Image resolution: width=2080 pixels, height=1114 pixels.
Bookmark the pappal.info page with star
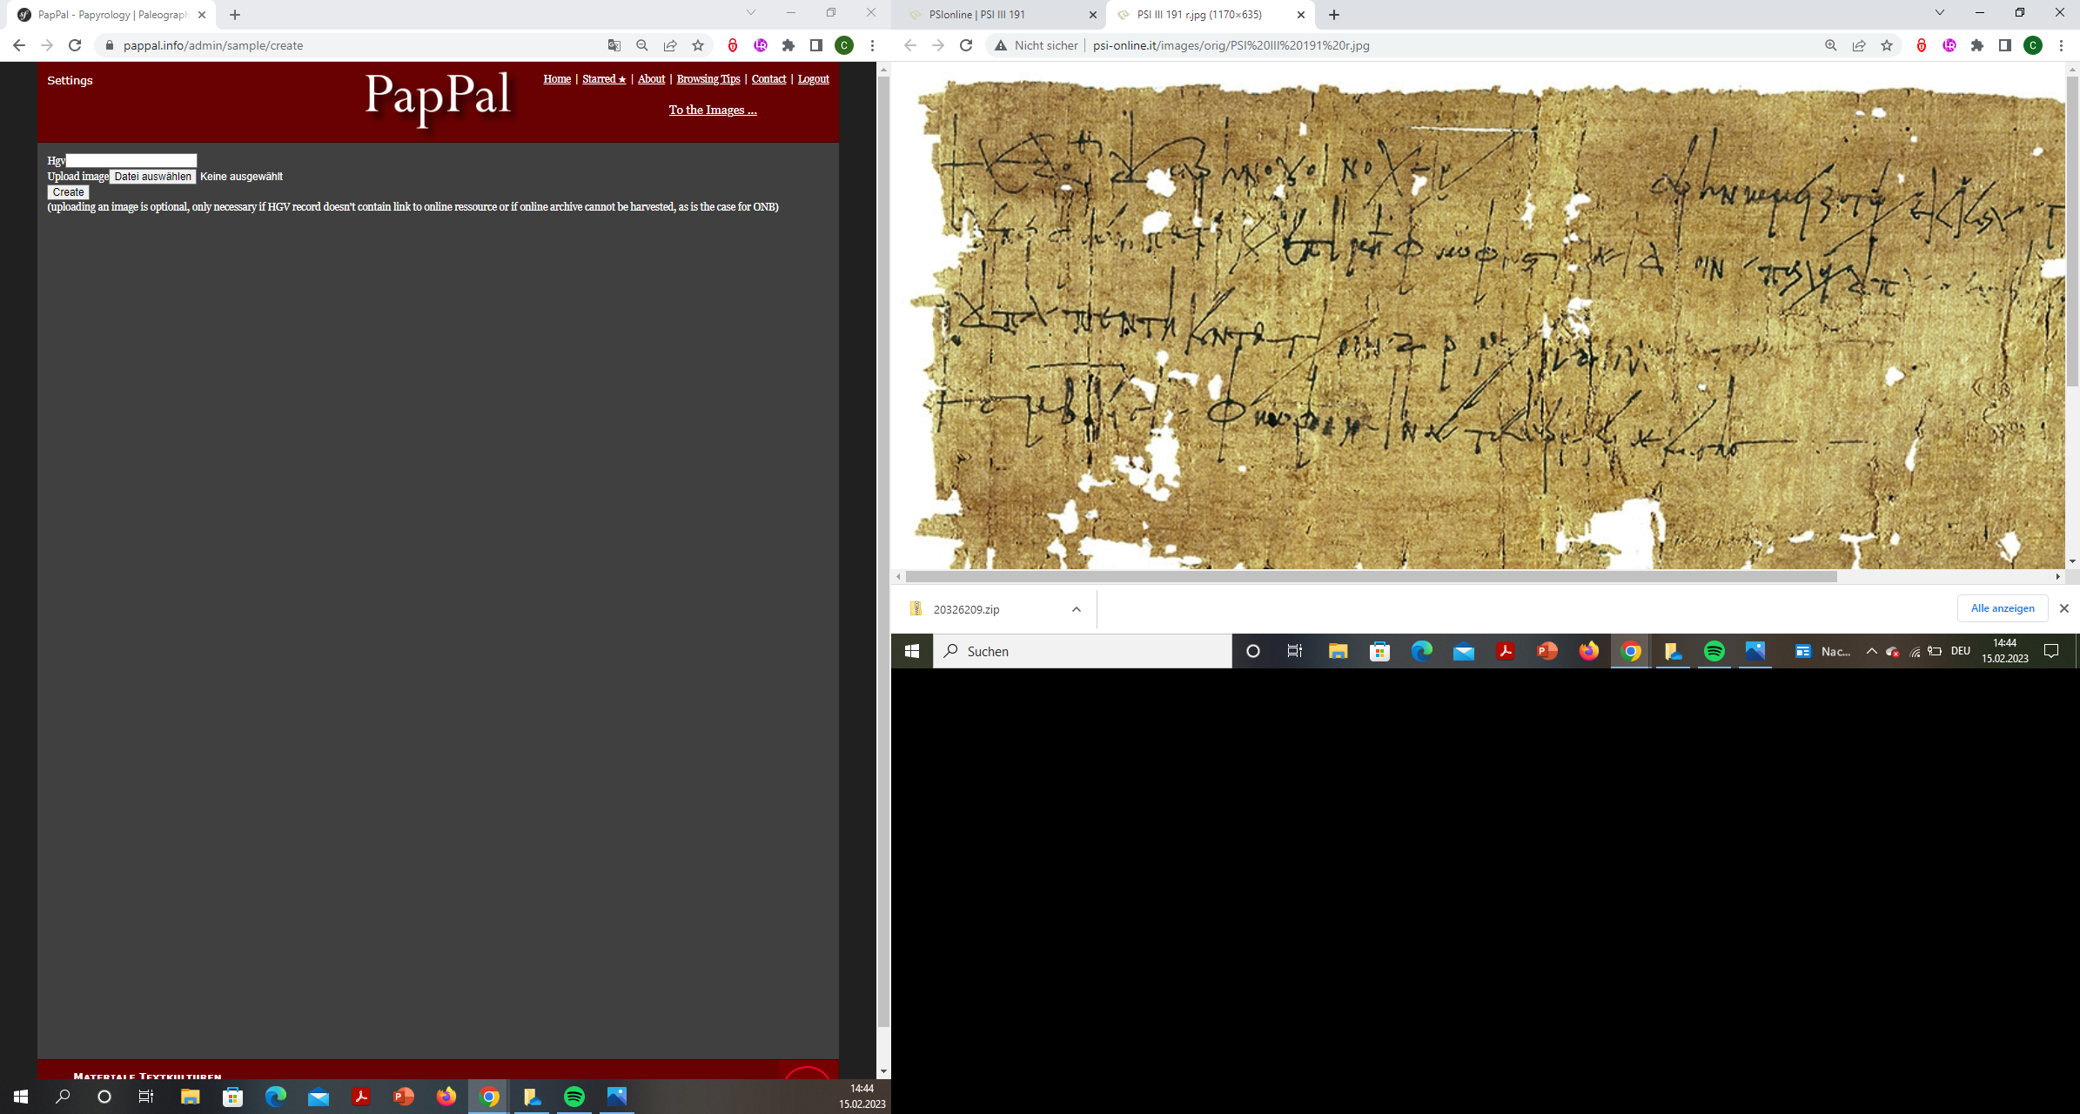[x=698, y=45]
